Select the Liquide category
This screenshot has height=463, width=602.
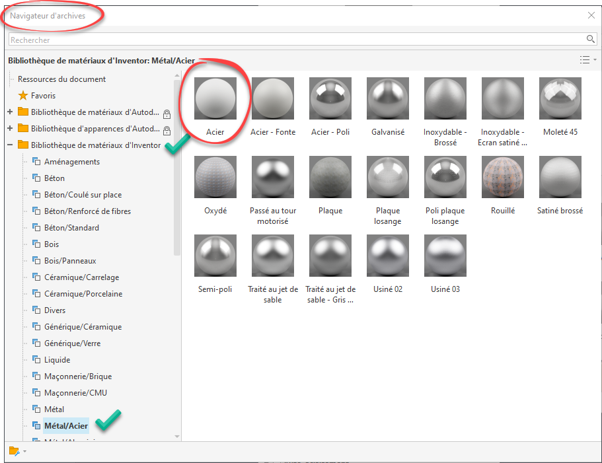pos(57,359)
